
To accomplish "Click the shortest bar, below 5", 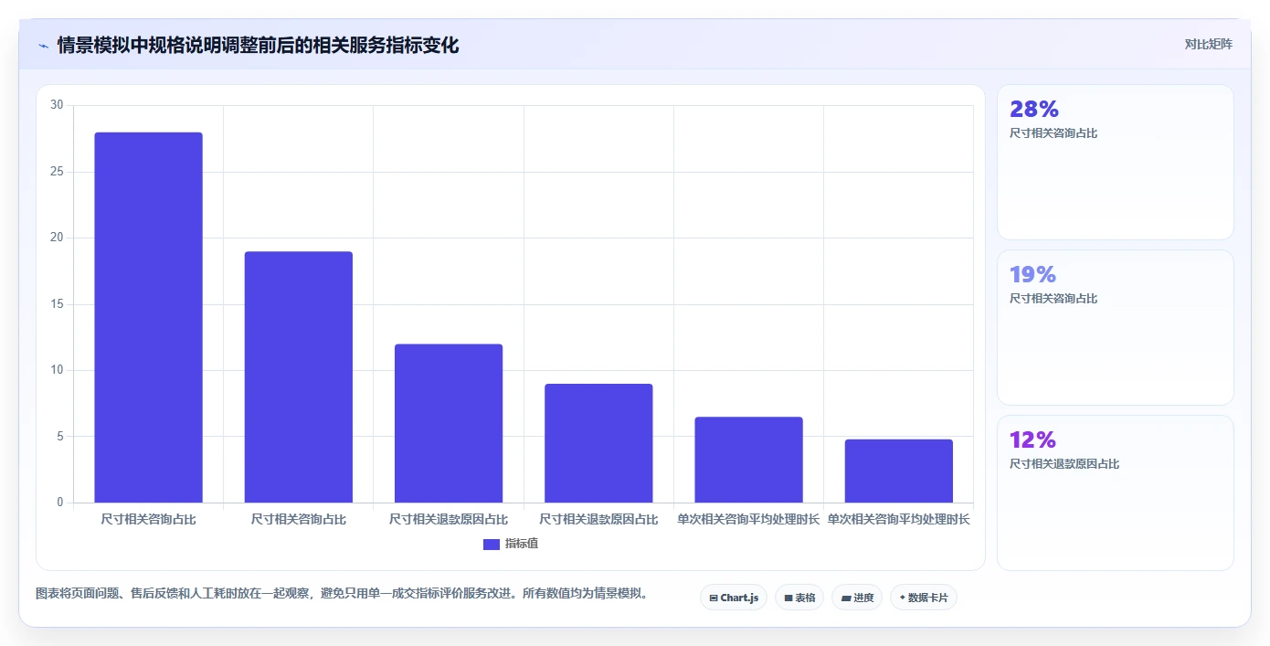I will pos(899,471).
